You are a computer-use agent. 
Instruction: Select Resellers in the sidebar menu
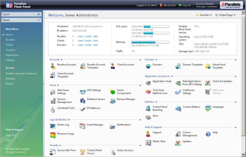coord(10,40)
